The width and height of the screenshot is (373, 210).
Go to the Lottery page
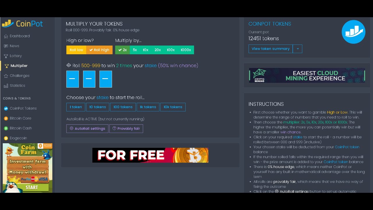(x=16, y=56)
